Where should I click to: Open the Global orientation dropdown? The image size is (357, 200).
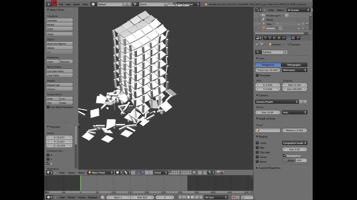point(161,172)
